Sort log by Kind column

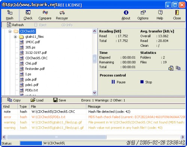pyautogui.click(x=10, y=107)
